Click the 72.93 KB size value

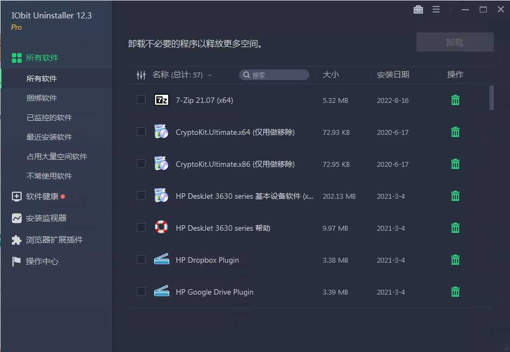(336, 133)
